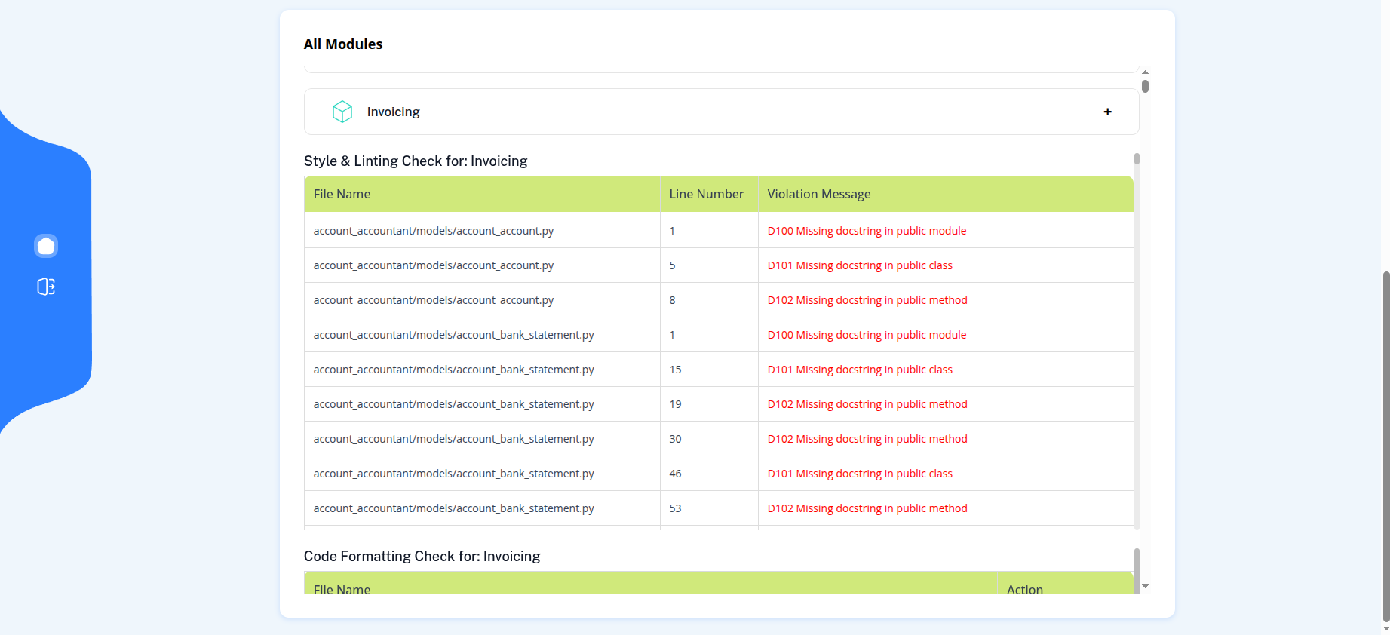The image size is (1390, 635).
Task: Select account_bank_statement.py row with line 19
Action: point(719,404)
